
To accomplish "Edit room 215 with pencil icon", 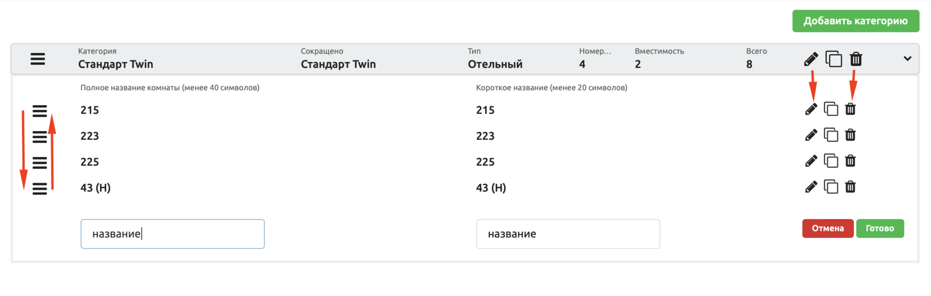I will click(x=811, y=109).
